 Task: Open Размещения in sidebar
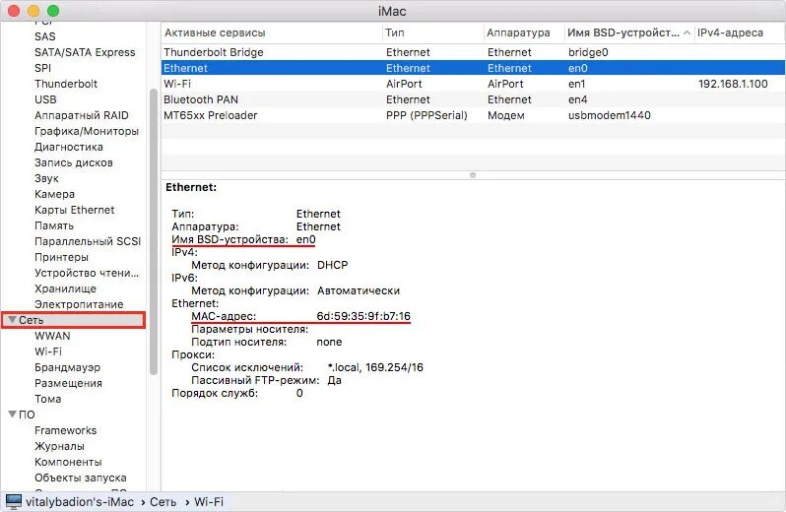pyautogui.click(x=68, y=383)
